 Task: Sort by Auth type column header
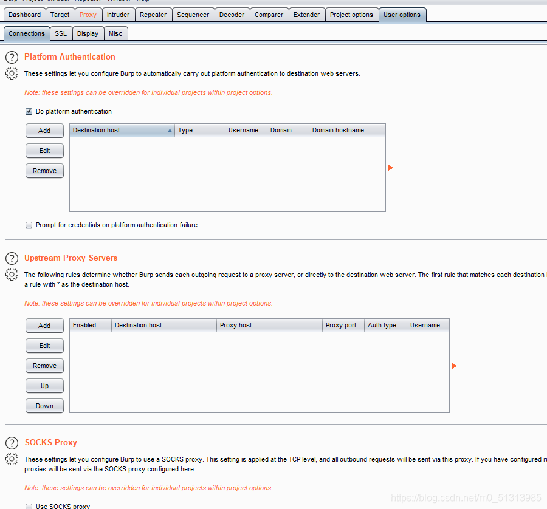(385, 326)
